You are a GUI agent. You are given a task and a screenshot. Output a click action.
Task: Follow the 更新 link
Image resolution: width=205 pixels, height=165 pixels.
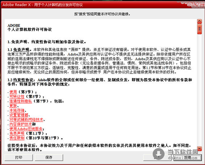tap(13, 106)
